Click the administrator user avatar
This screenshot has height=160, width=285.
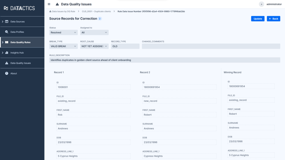pos(261,4)
